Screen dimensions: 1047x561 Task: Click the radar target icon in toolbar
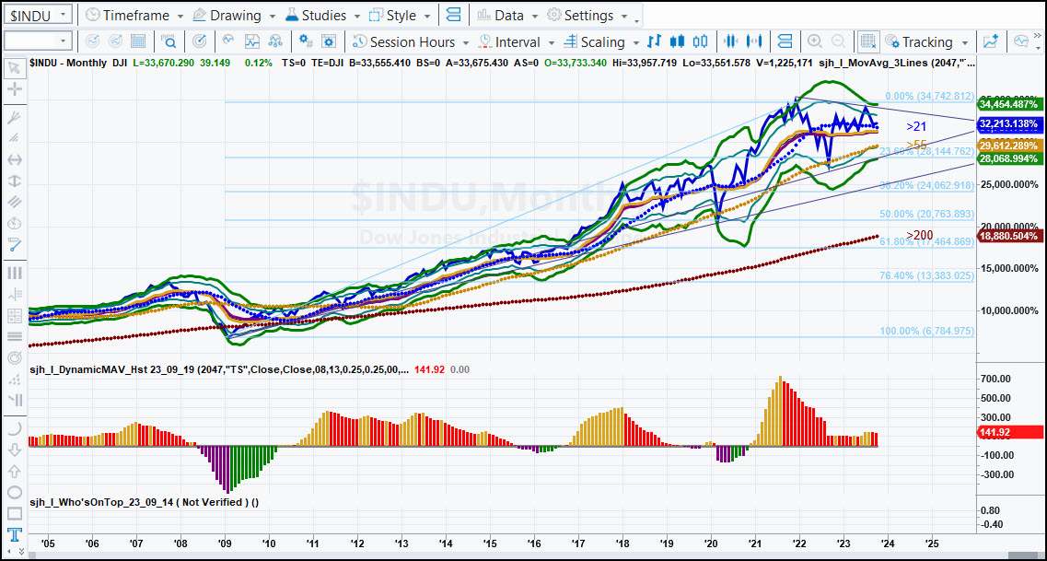(199, 41)
